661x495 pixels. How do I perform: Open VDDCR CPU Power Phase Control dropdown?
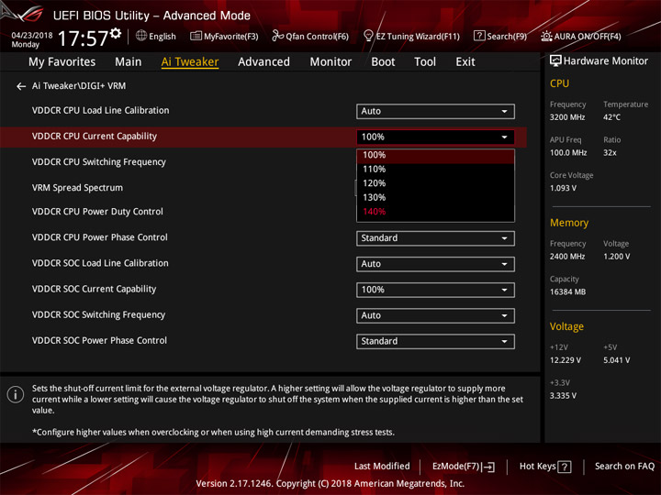(x=435, y=238)
